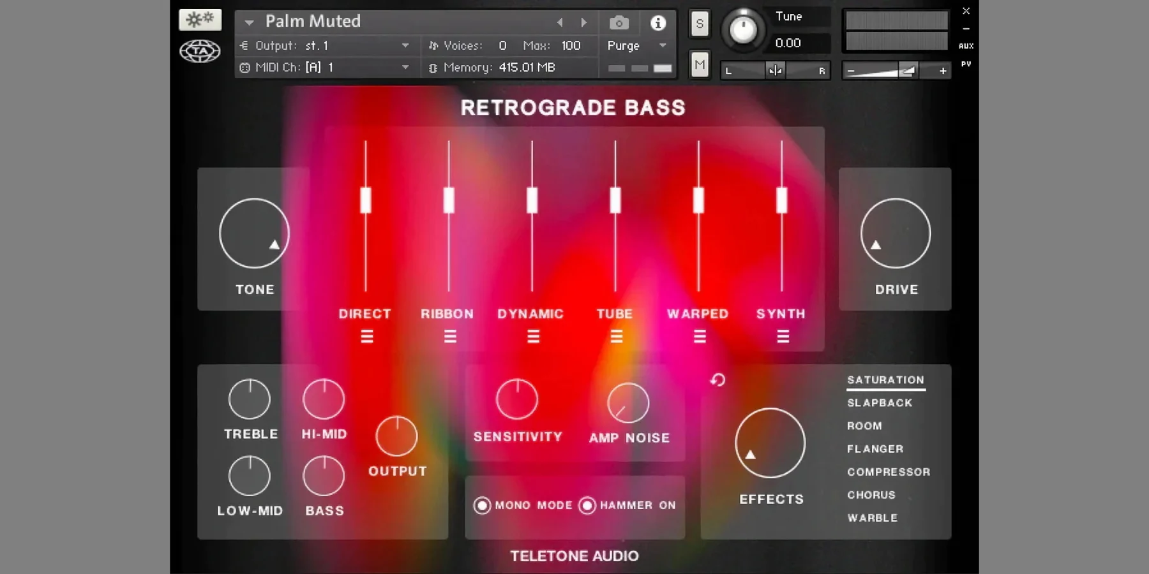Click the AUX sends icon

point(966,45)
